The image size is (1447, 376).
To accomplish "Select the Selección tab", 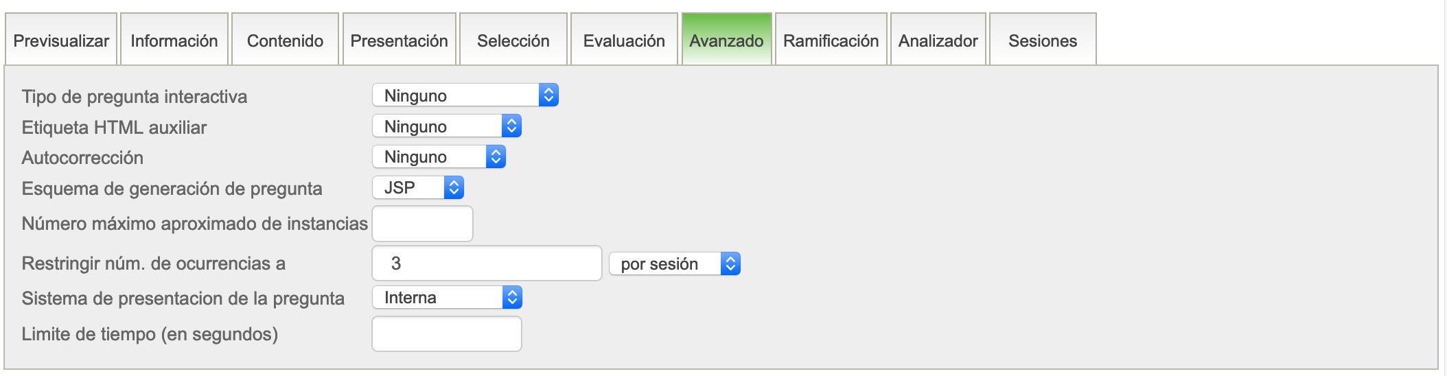I will tap(513, 40).
